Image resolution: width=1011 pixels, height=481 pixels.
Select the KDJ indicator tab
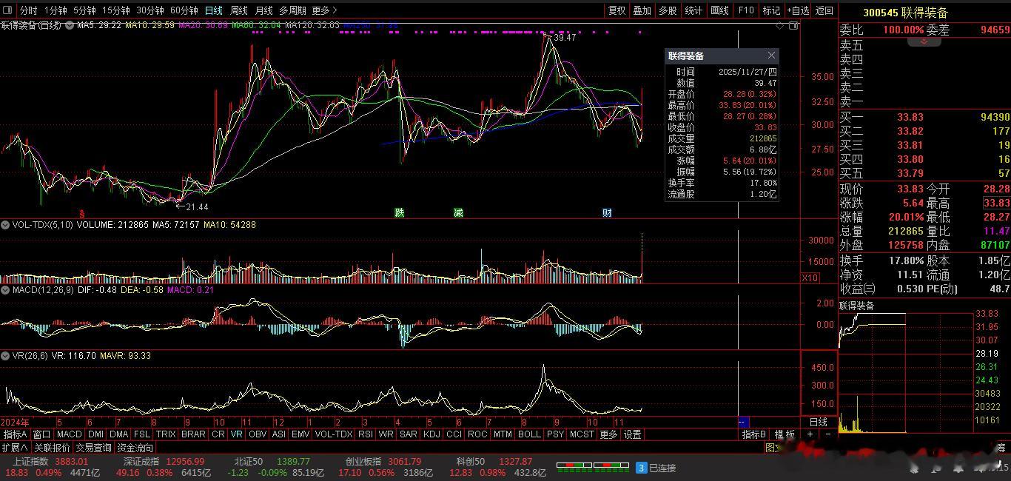[431, 434]
